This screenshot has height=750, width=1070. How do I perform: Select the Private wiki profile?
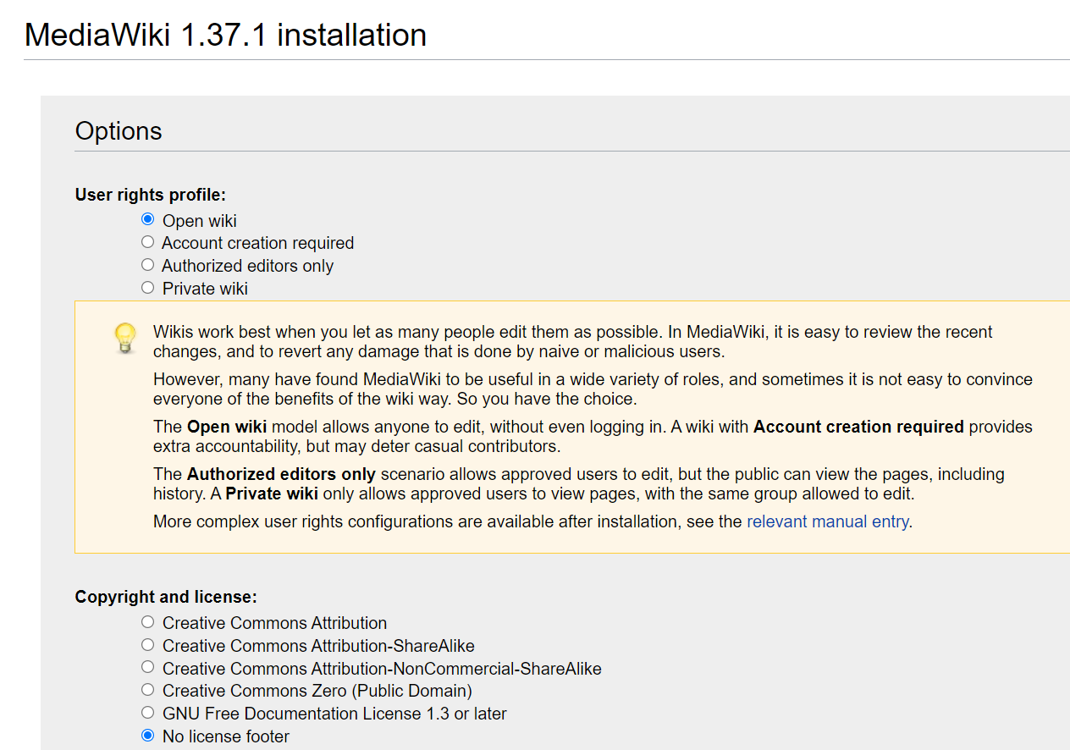tap(147, 287)
